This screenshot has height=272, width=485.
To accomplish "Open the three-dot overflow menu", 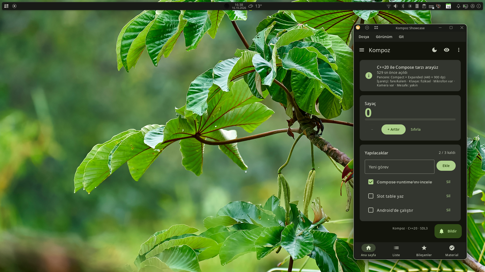I will tap(459, 50).
